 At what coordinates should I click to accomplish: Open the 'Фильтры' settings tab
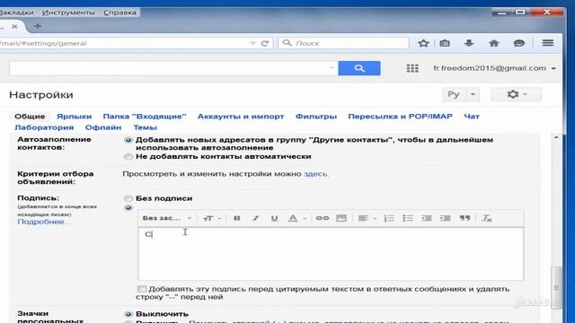[316, 117]
